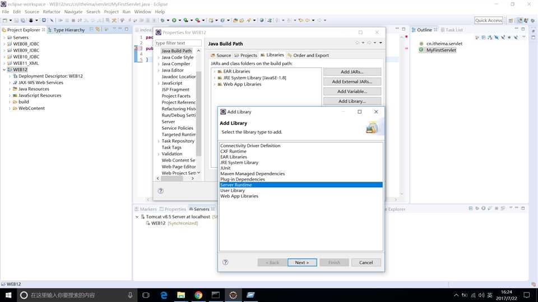Open the Navigate menu
This screenshot has width=538, height=302.
73,12
